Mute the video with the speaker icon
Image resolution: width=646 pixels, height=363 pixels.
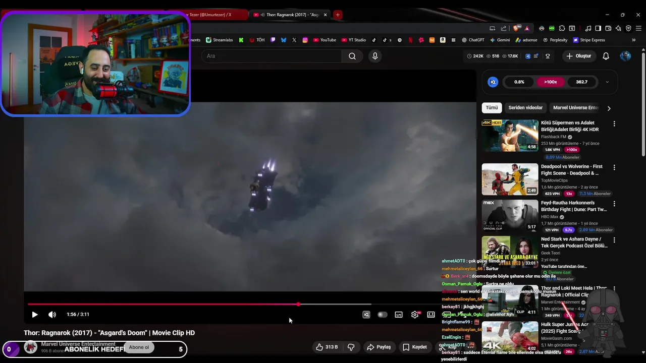click(x=52, y=315)
